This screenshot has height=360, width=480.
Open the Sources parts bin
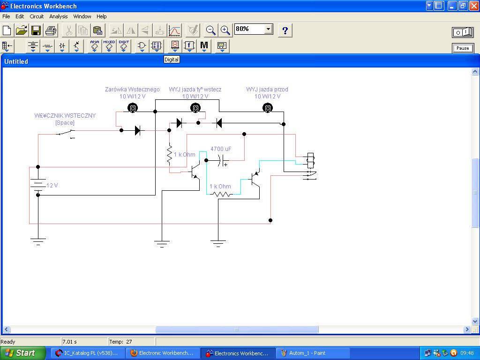33,46
